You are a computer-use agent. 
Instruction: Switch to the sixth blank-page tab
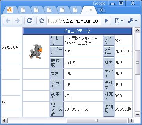(x=75, y=10)
